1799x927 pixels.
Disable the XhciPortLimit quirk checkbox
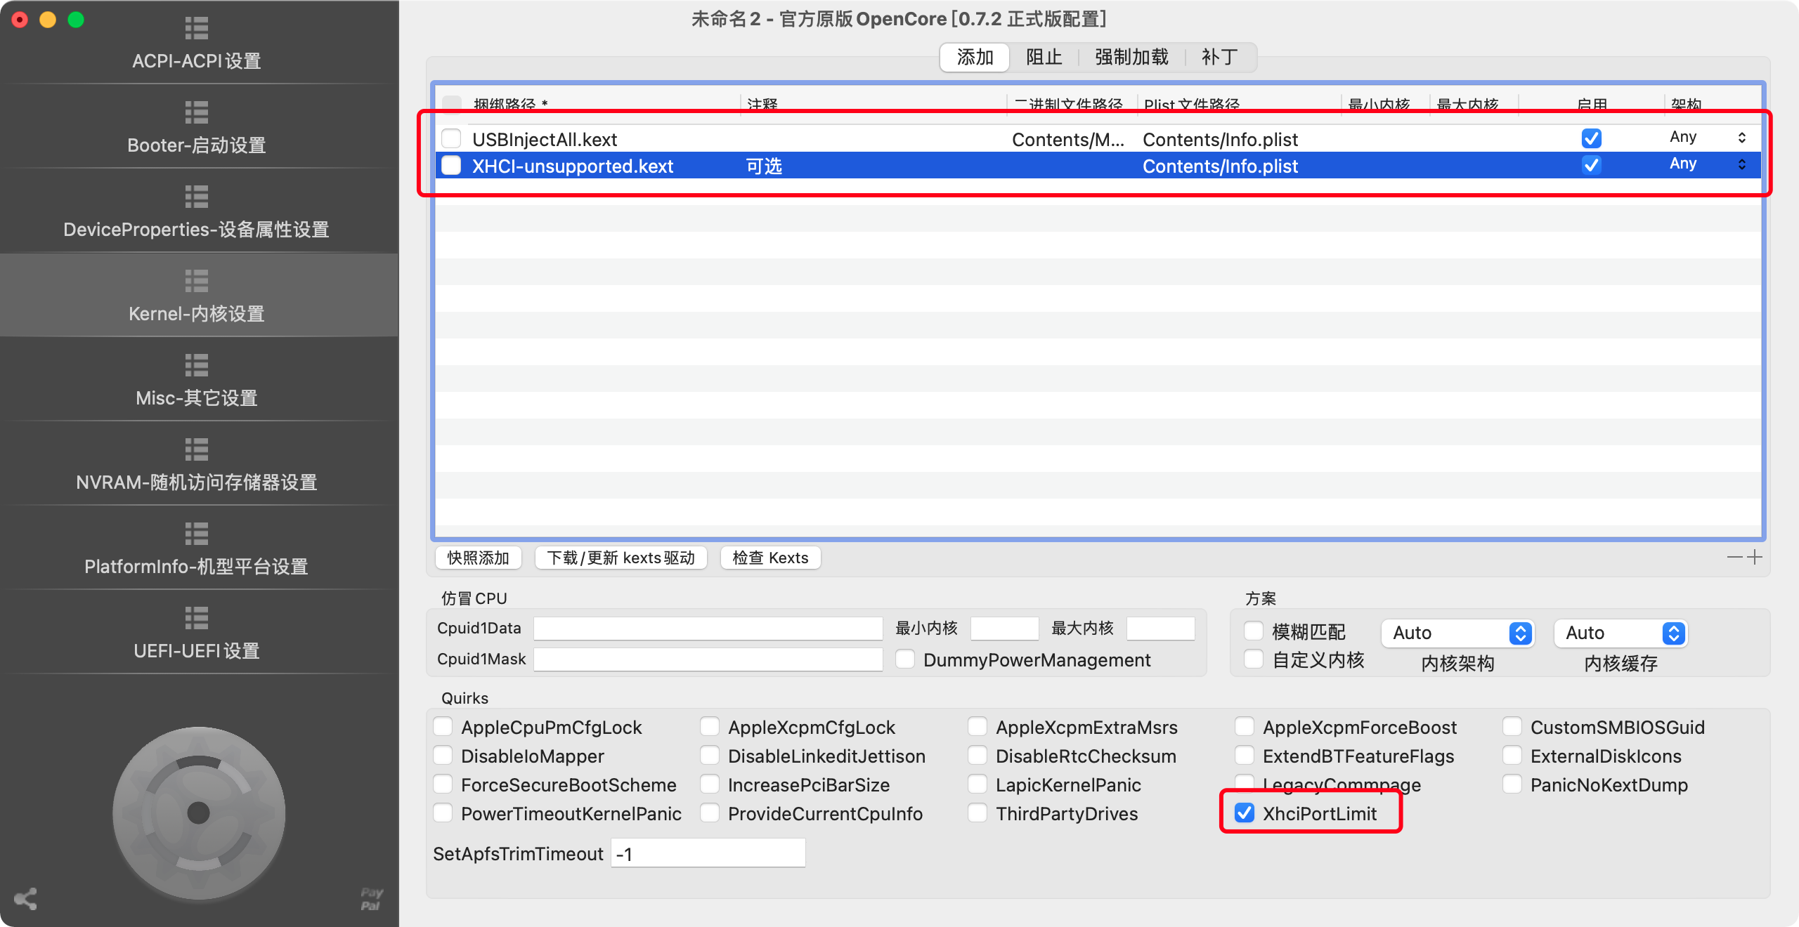pos(1245,813)
